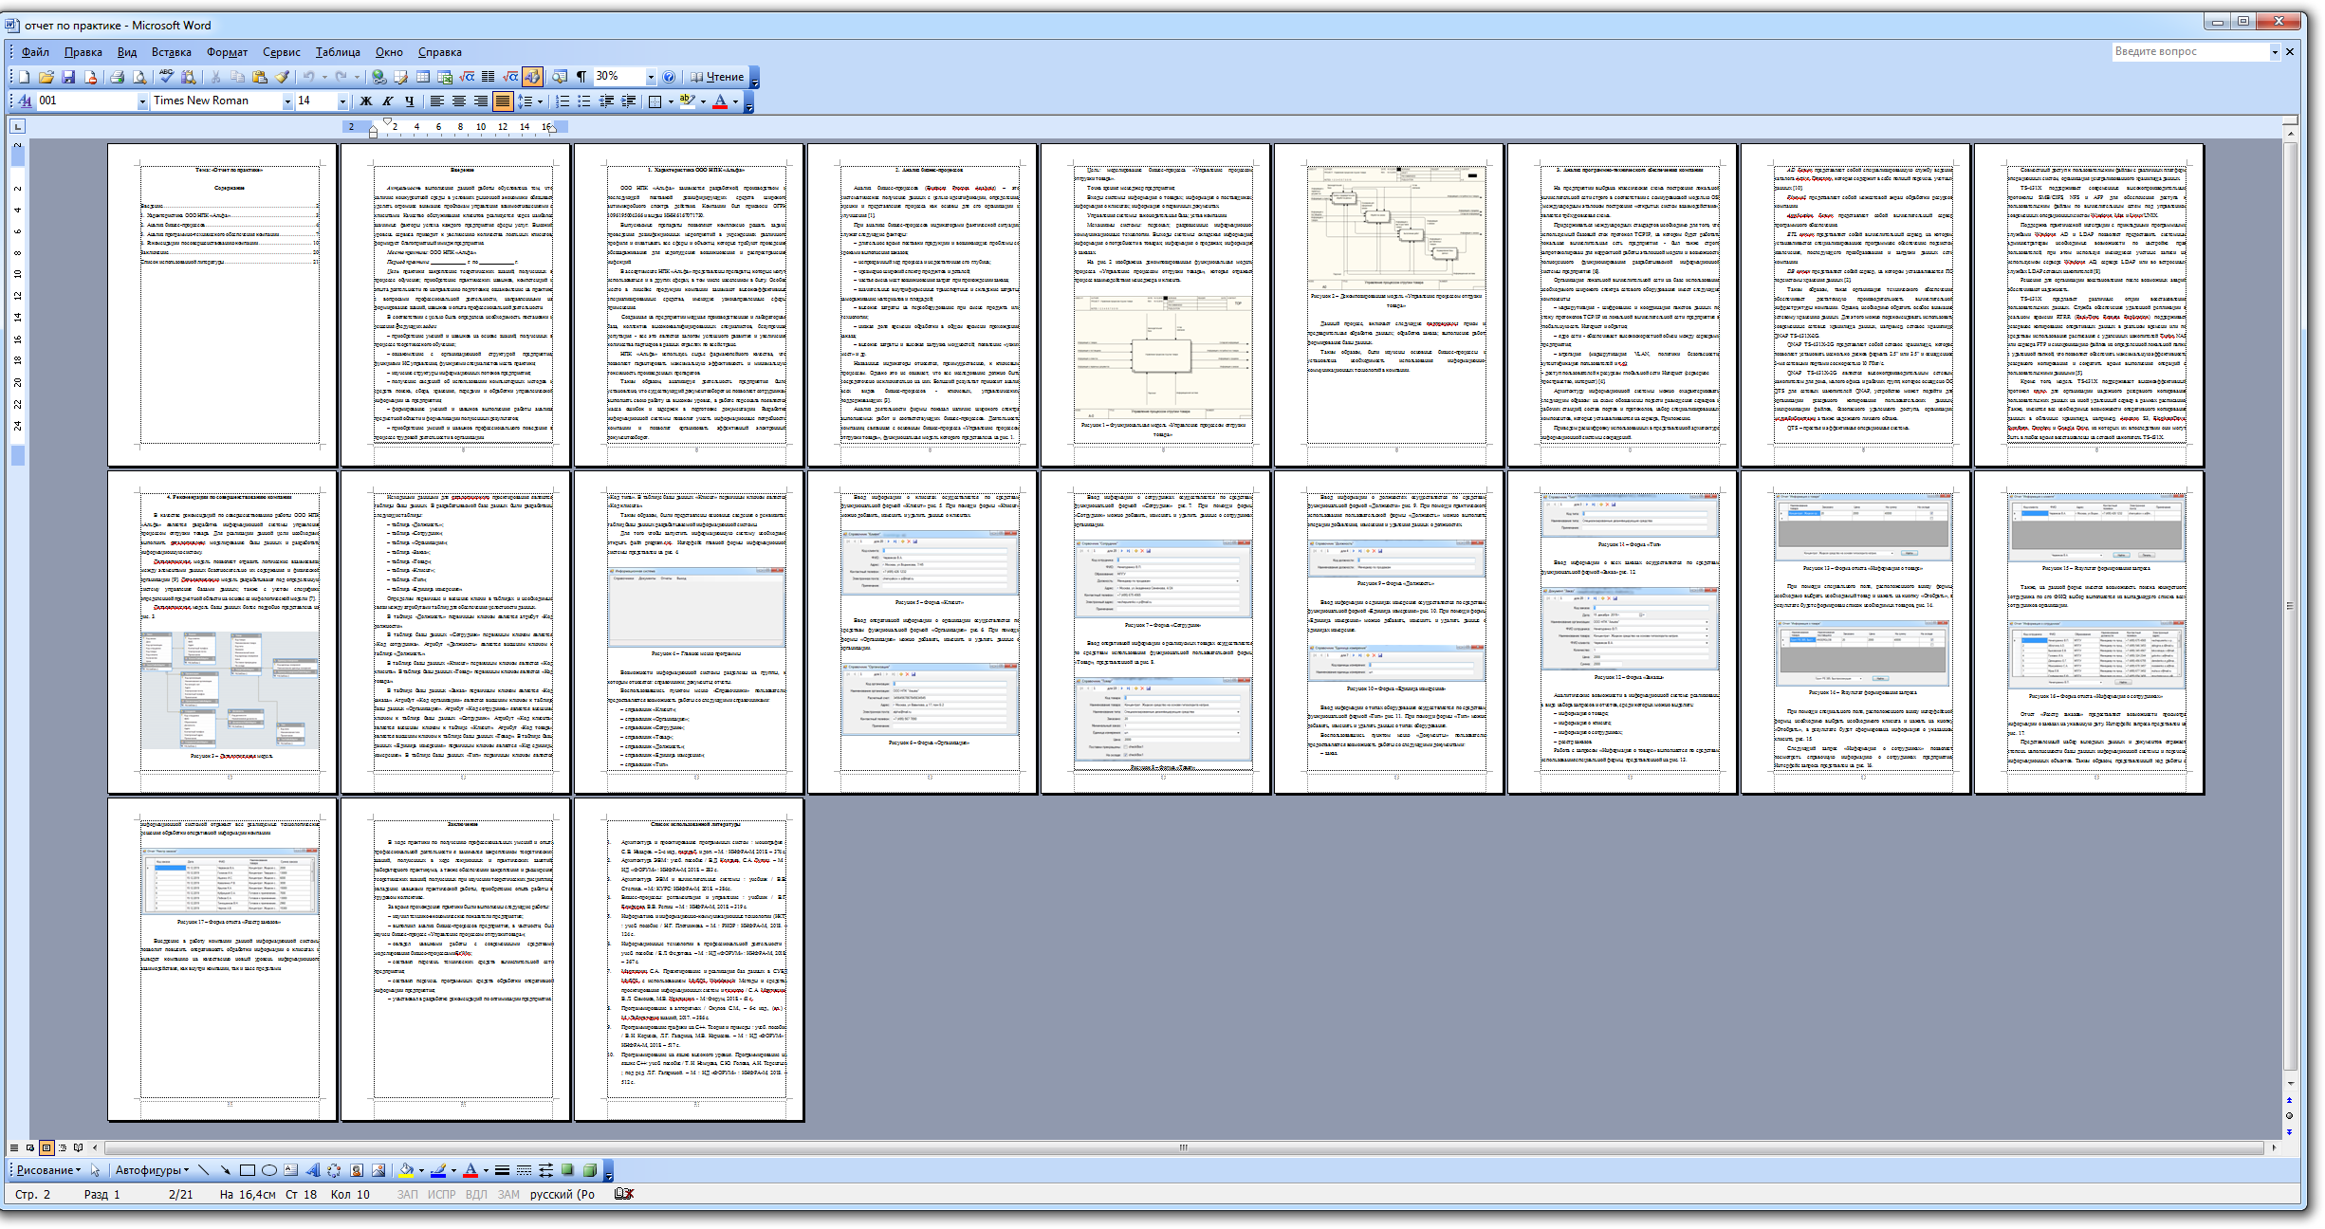Click the red font color swatch in formatting toolbar
Screen dimensions: 2325x1229
click(x=720, y=101)
